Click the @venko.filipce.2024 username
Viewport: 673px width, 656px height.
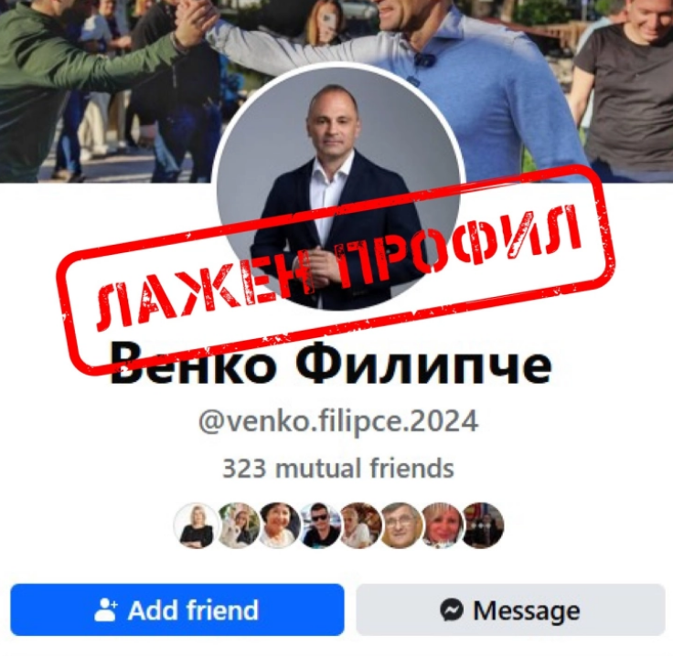tap(338, 422)
